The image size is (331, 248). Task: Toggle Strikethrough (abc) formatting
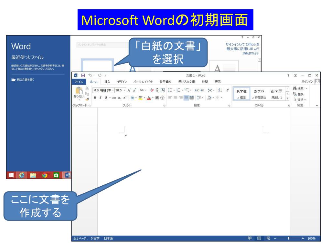point(114,98)
